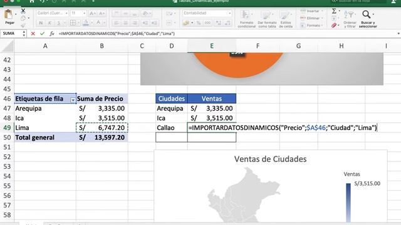401x225 pixels.
Task: Click the Middle Align icon
Action: (x=125, y=13)
